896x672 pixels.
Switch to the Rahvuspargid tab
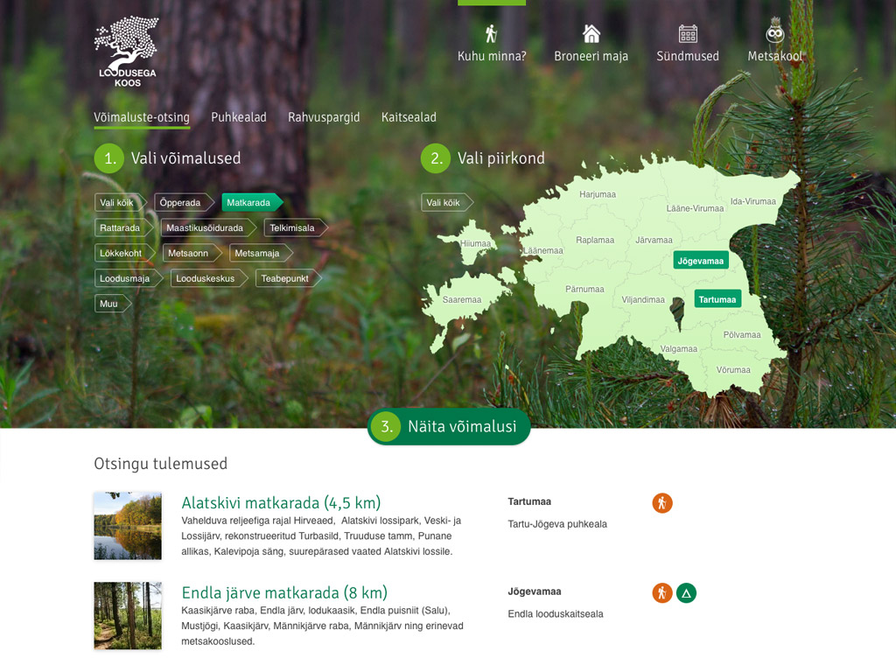pyautogui.click(x=324, y=117)
